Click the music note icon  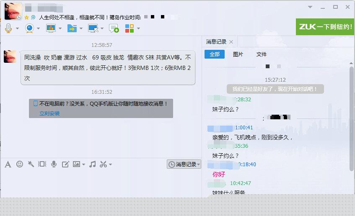(x=93, y=164)
